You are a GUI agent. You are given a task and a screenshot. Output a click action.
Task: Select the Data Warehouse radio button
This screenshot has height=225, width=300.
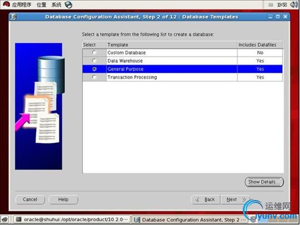click(x=94, y=61)
